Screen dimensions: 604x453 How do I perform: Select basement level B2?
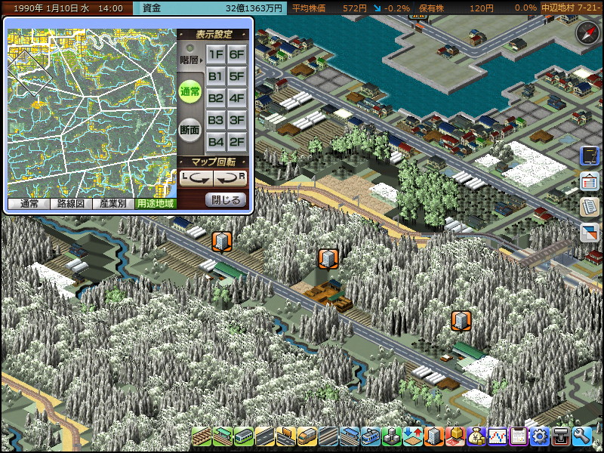pyautogui.click(x=216, y=98)
